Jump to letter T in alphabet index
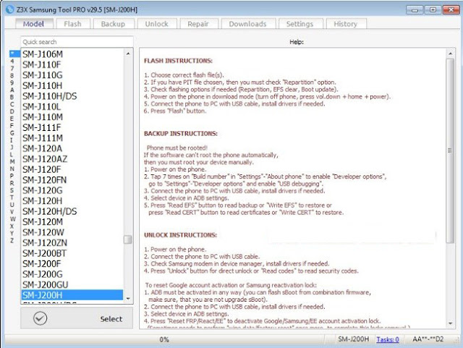This screenshot has width=463, height=348. (12, 198)
